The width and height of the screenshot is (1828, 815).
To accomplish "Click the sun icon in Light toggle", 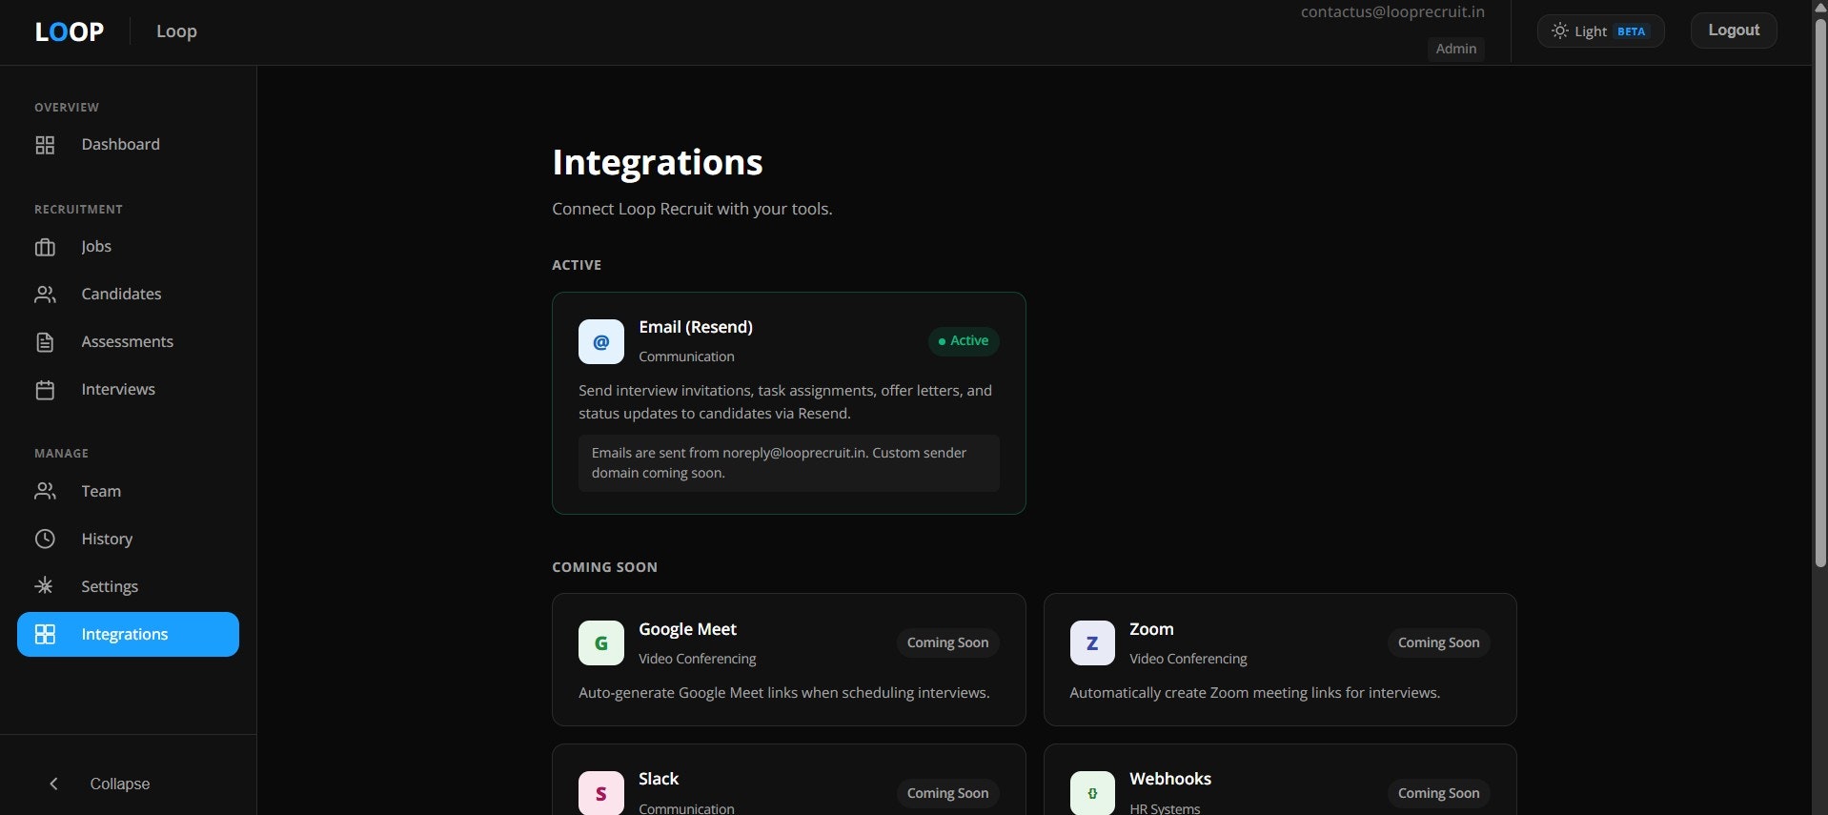I will pyautogui.click(x=1559, y=31).
